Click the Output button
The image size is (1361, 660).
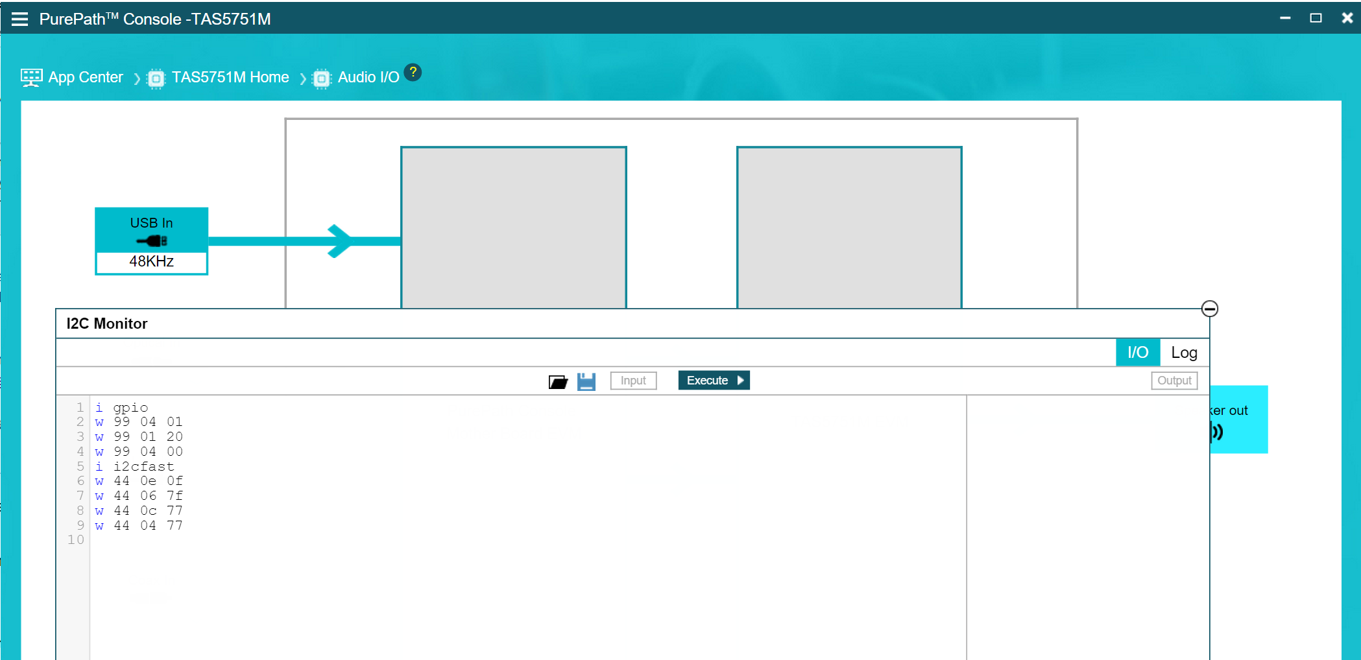click(1174, 381)
